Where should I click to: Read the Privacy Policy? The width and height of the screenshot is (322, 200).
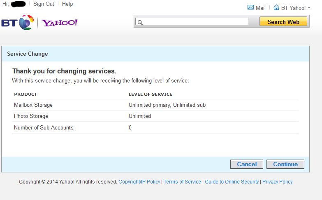tap(277, 182)
